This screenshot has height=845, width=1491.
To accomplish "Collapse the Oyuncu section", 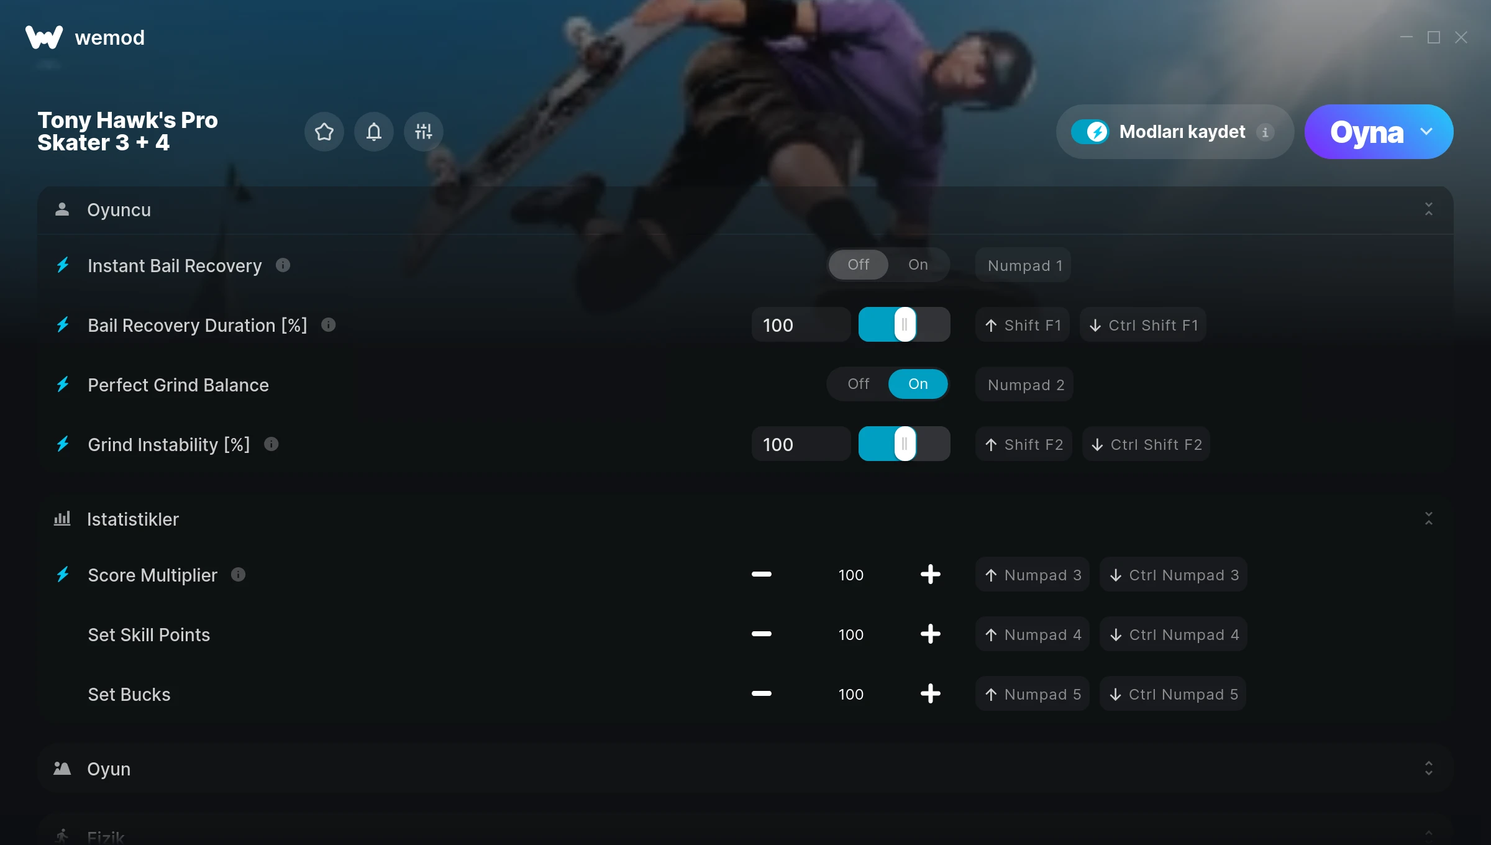I will 1428,209.
